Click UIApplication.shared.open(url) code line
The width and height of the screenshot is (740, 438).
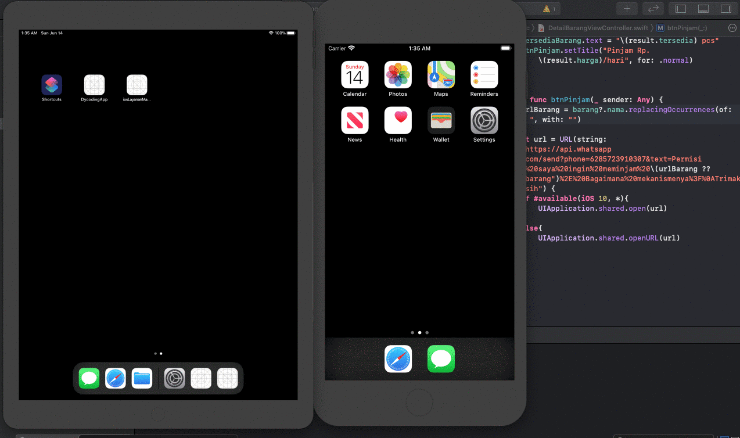(602, 208)
